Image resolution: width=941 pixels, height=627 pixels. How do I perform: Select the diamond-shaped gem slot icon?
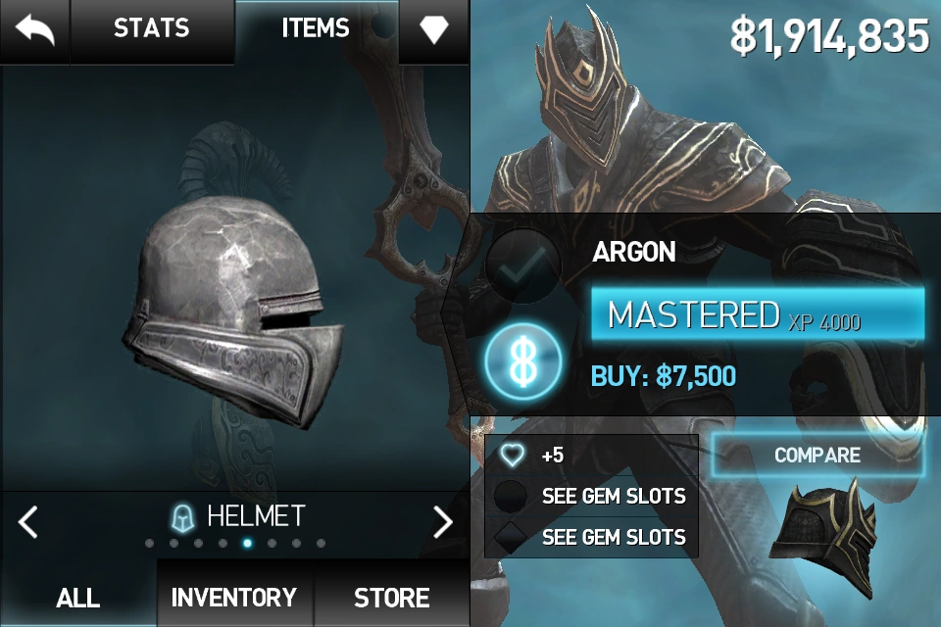510,537
